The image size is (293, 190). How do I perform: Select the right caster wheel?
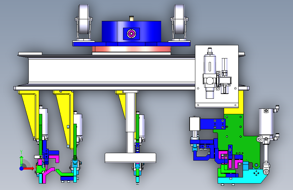[x=179, y=20]
